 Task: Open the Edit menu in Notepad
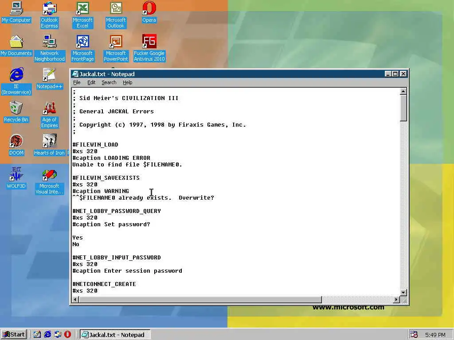pos(91,82)
